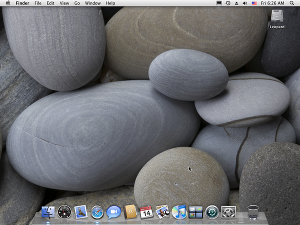Open Address Book in the Dock
The width and height of the screenshot is (300, 225).
(x=130, y=212)
